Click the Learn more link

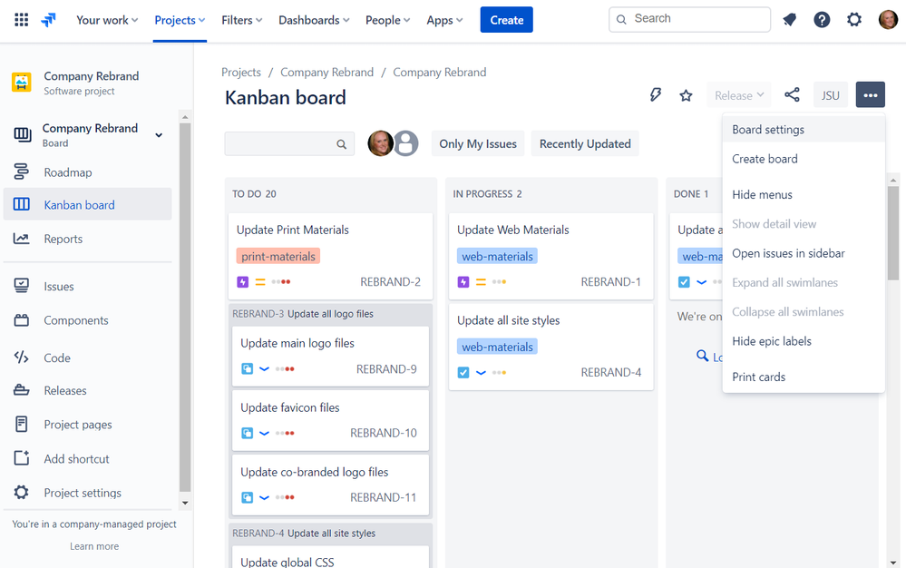[94, 546]
